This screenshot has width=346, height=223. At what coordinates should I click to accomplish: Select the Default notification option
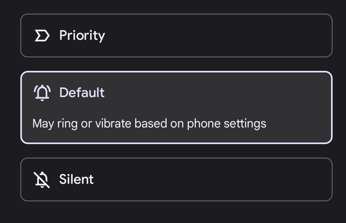coord(176,107)
